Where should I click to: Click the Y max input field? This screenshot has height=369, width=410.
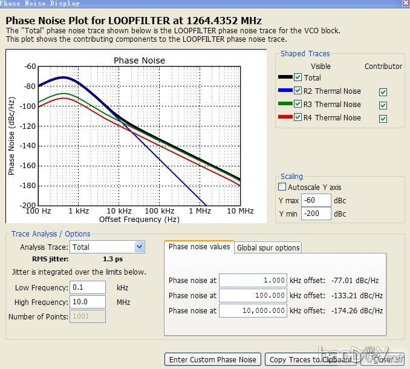click(x=316, y=200)
